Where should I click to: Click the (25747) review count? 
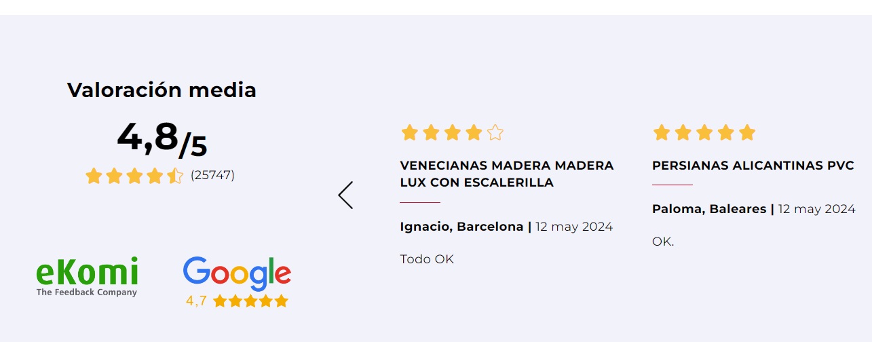(x=212, y=175)
